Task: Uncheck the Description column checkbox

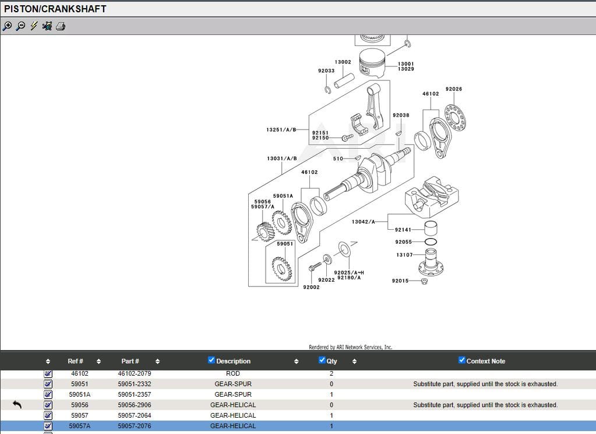Action: 211,360
